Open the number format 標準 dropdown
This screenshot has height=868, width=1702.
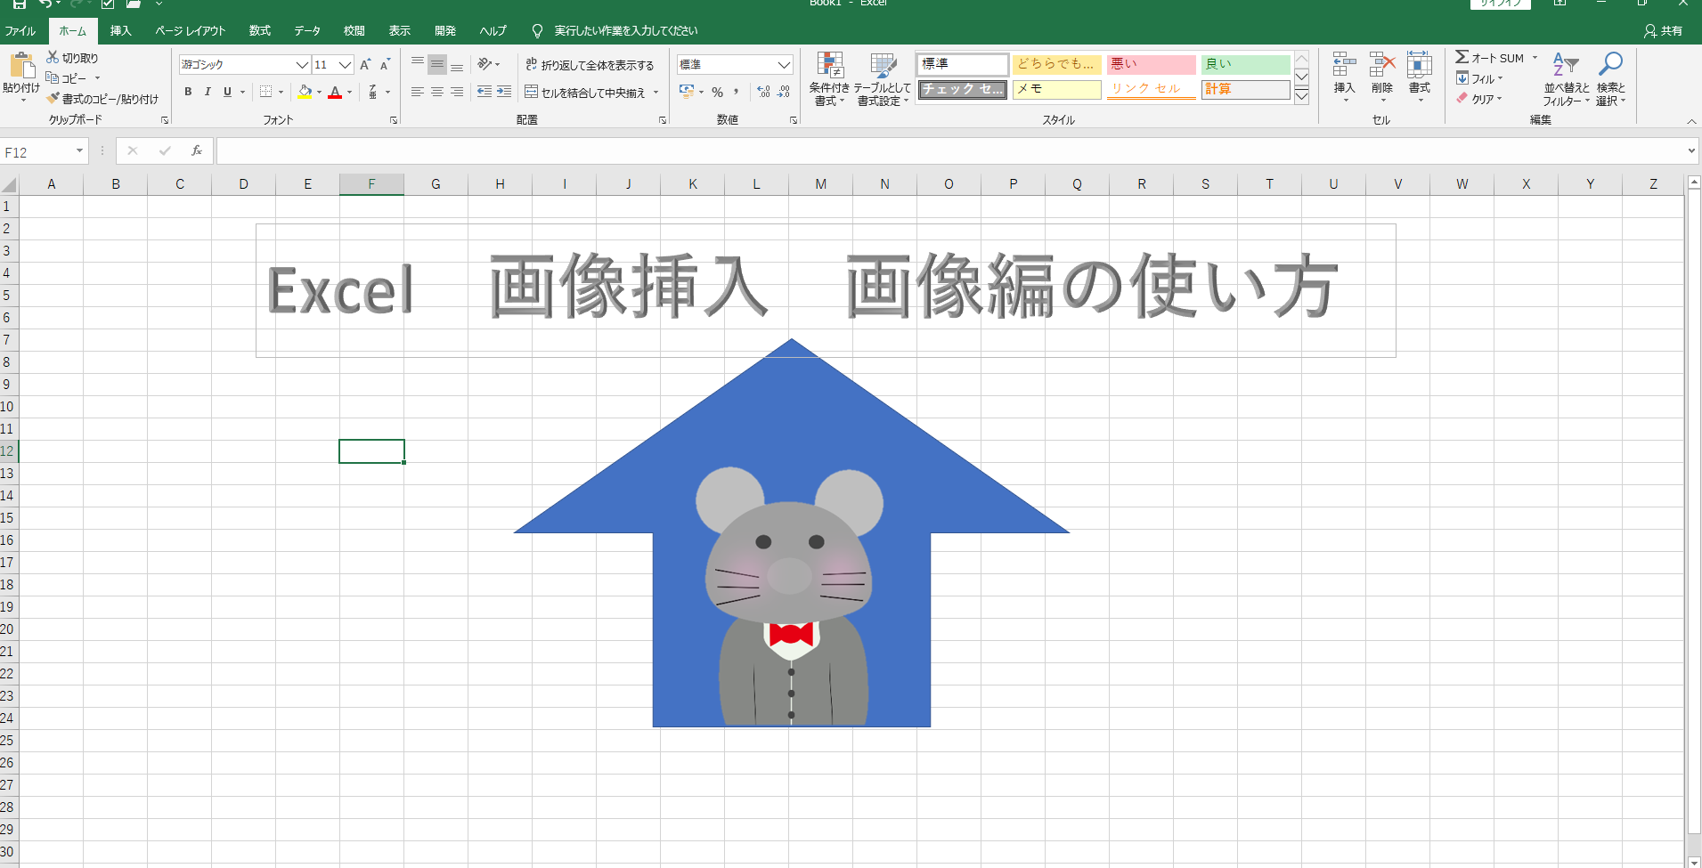tap(784, 65)
